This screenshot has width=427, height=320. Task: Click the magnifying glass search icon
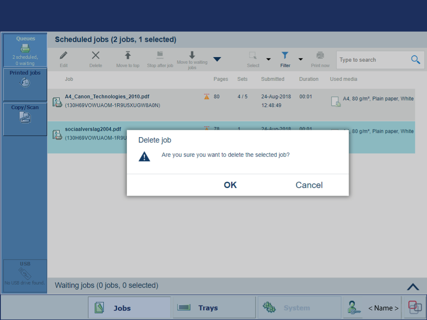[x=415, y=60]
